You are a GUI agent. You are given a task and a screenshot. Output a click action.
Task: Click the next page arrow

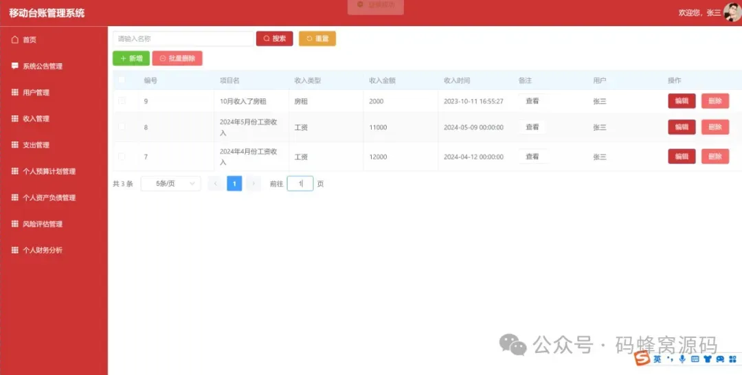[x=254, y=183]
